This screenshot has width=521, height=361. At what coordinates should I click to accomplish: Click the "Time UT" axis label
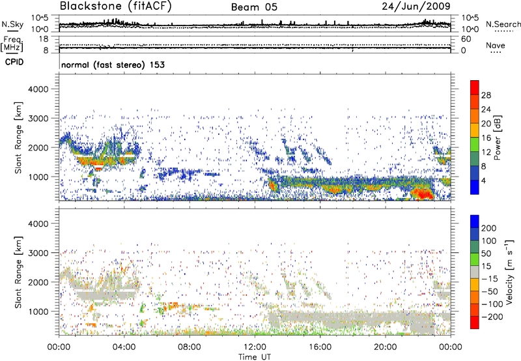click(255, 356)
